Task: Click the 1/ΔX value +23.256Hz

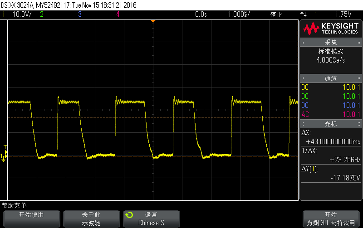Action: coord(345,160)
